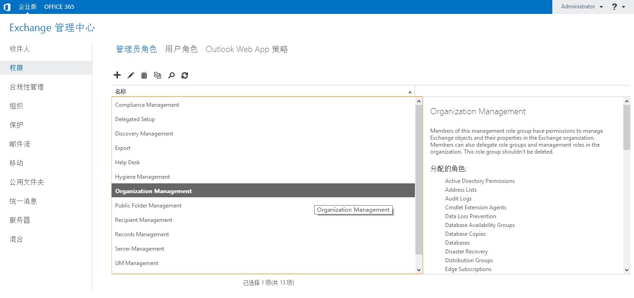Screen dimensions: 634x298
Task: Select the Discovery Management role group
Action: point(263,134)
